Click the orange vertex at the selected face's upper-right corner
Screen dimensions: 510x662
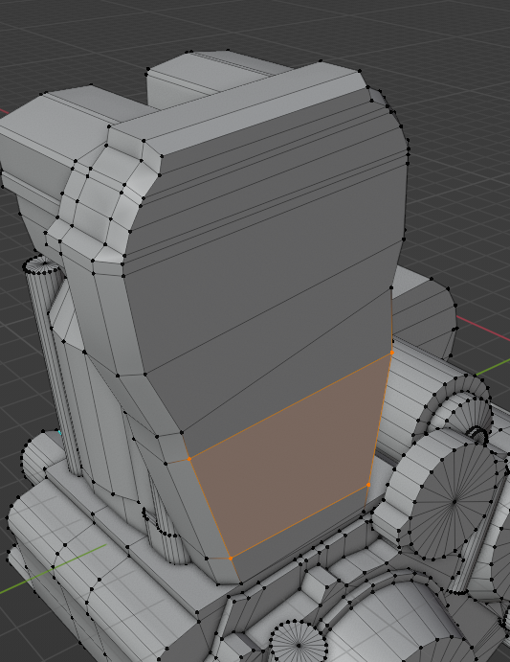[392, 353]
